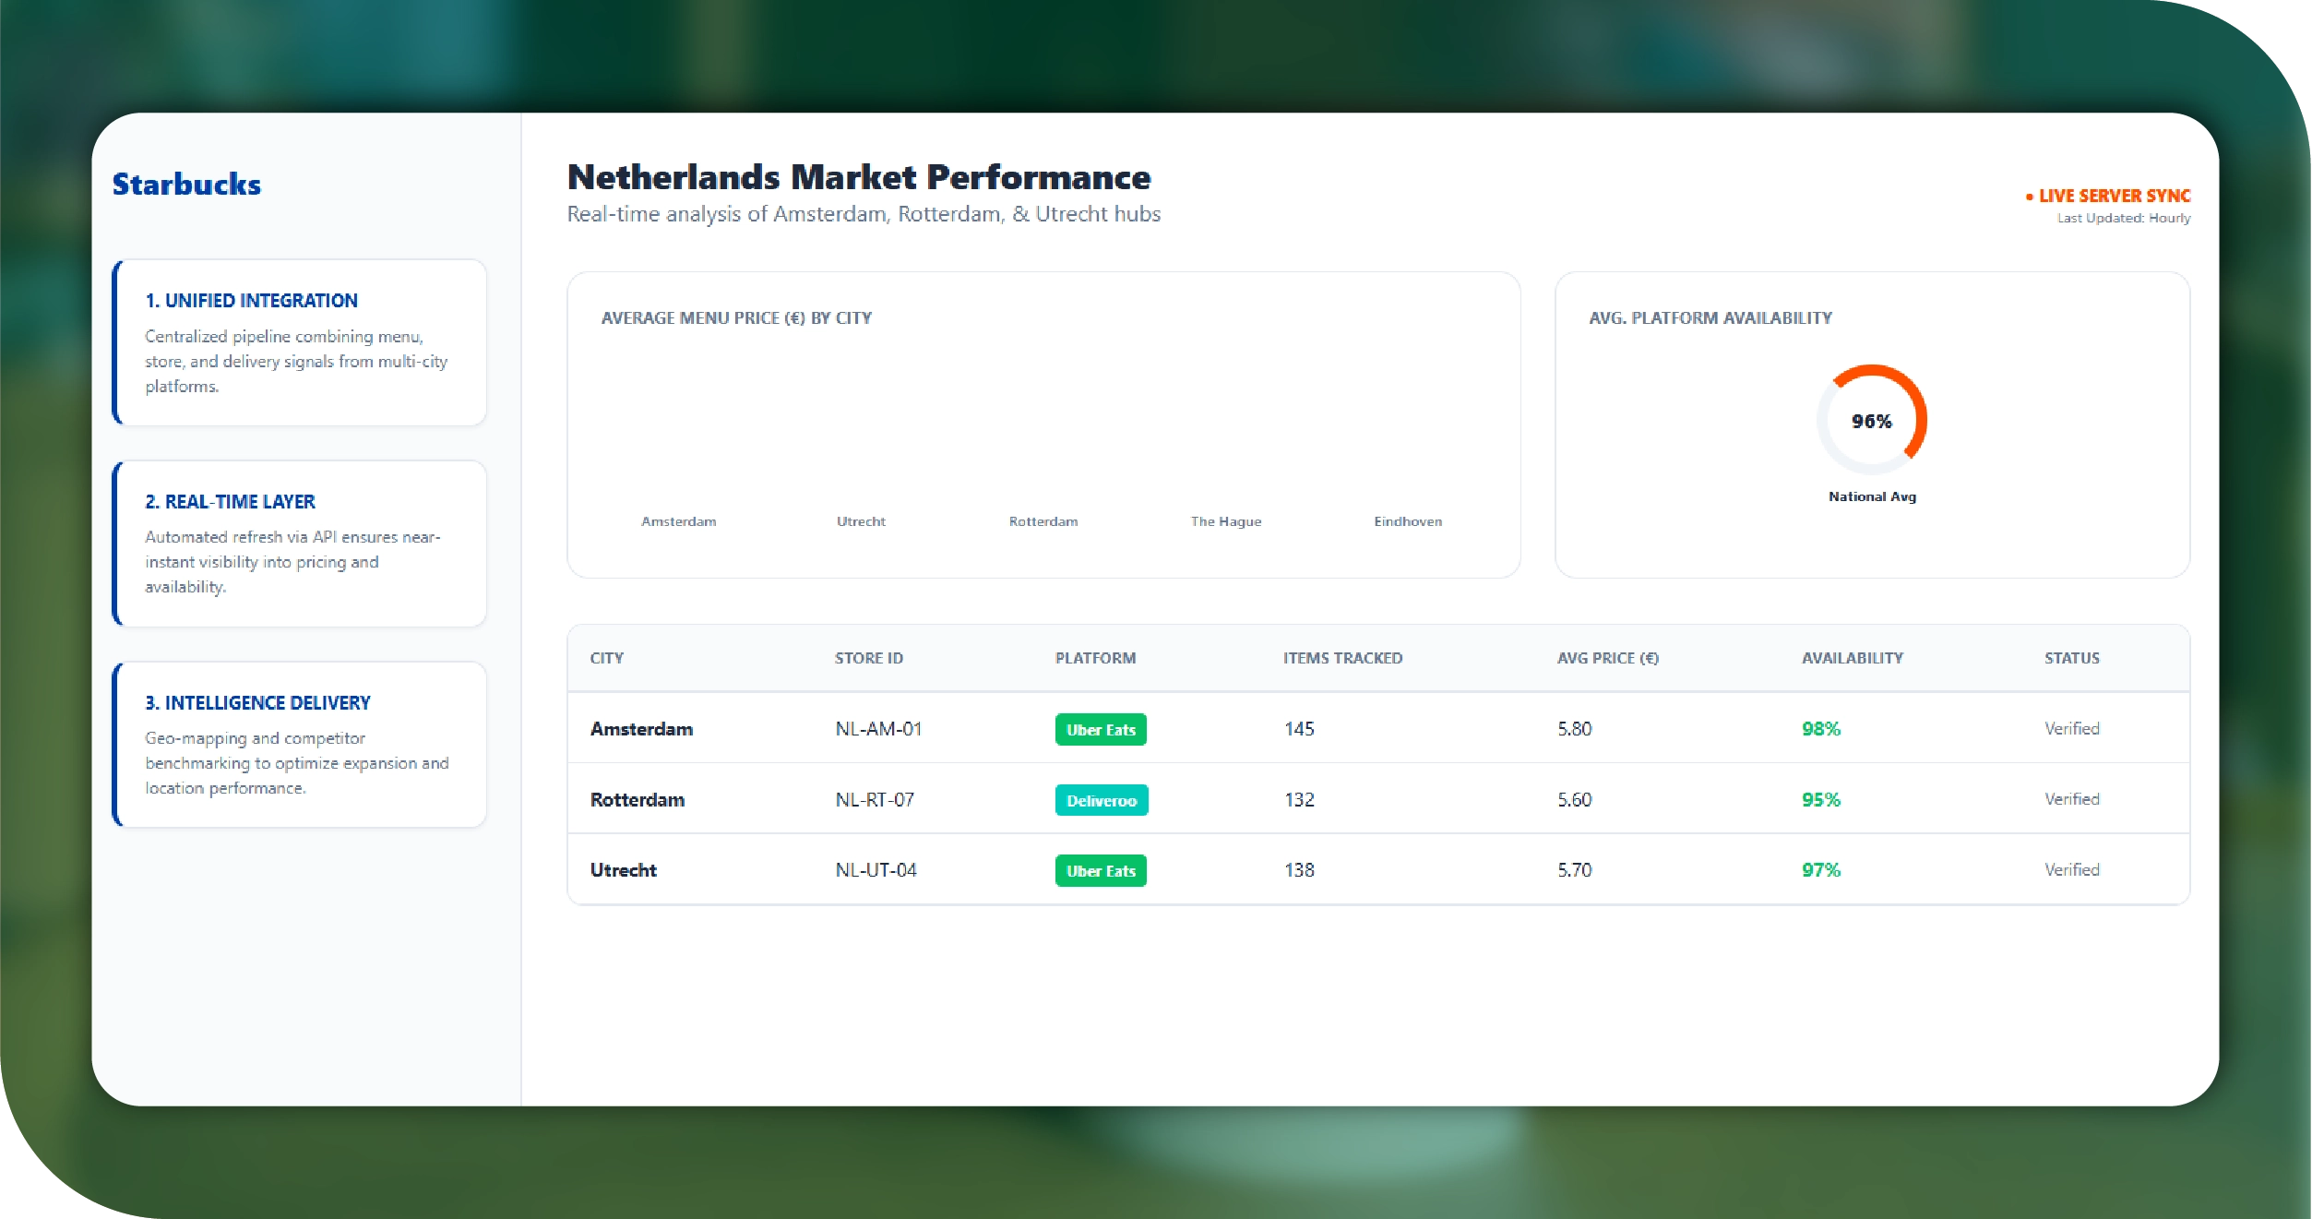Click Verified status in Amsterdam row

coord(2071,729)
